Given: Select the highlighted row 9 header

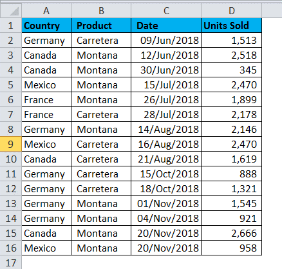Looking at the screenshot, I should [x=11, y=144].
